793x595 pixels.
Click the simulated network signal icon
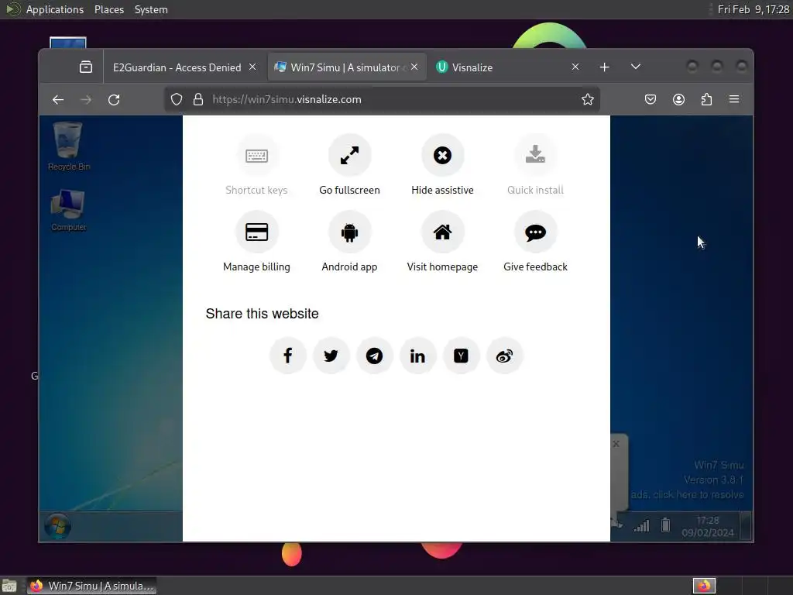641,526
